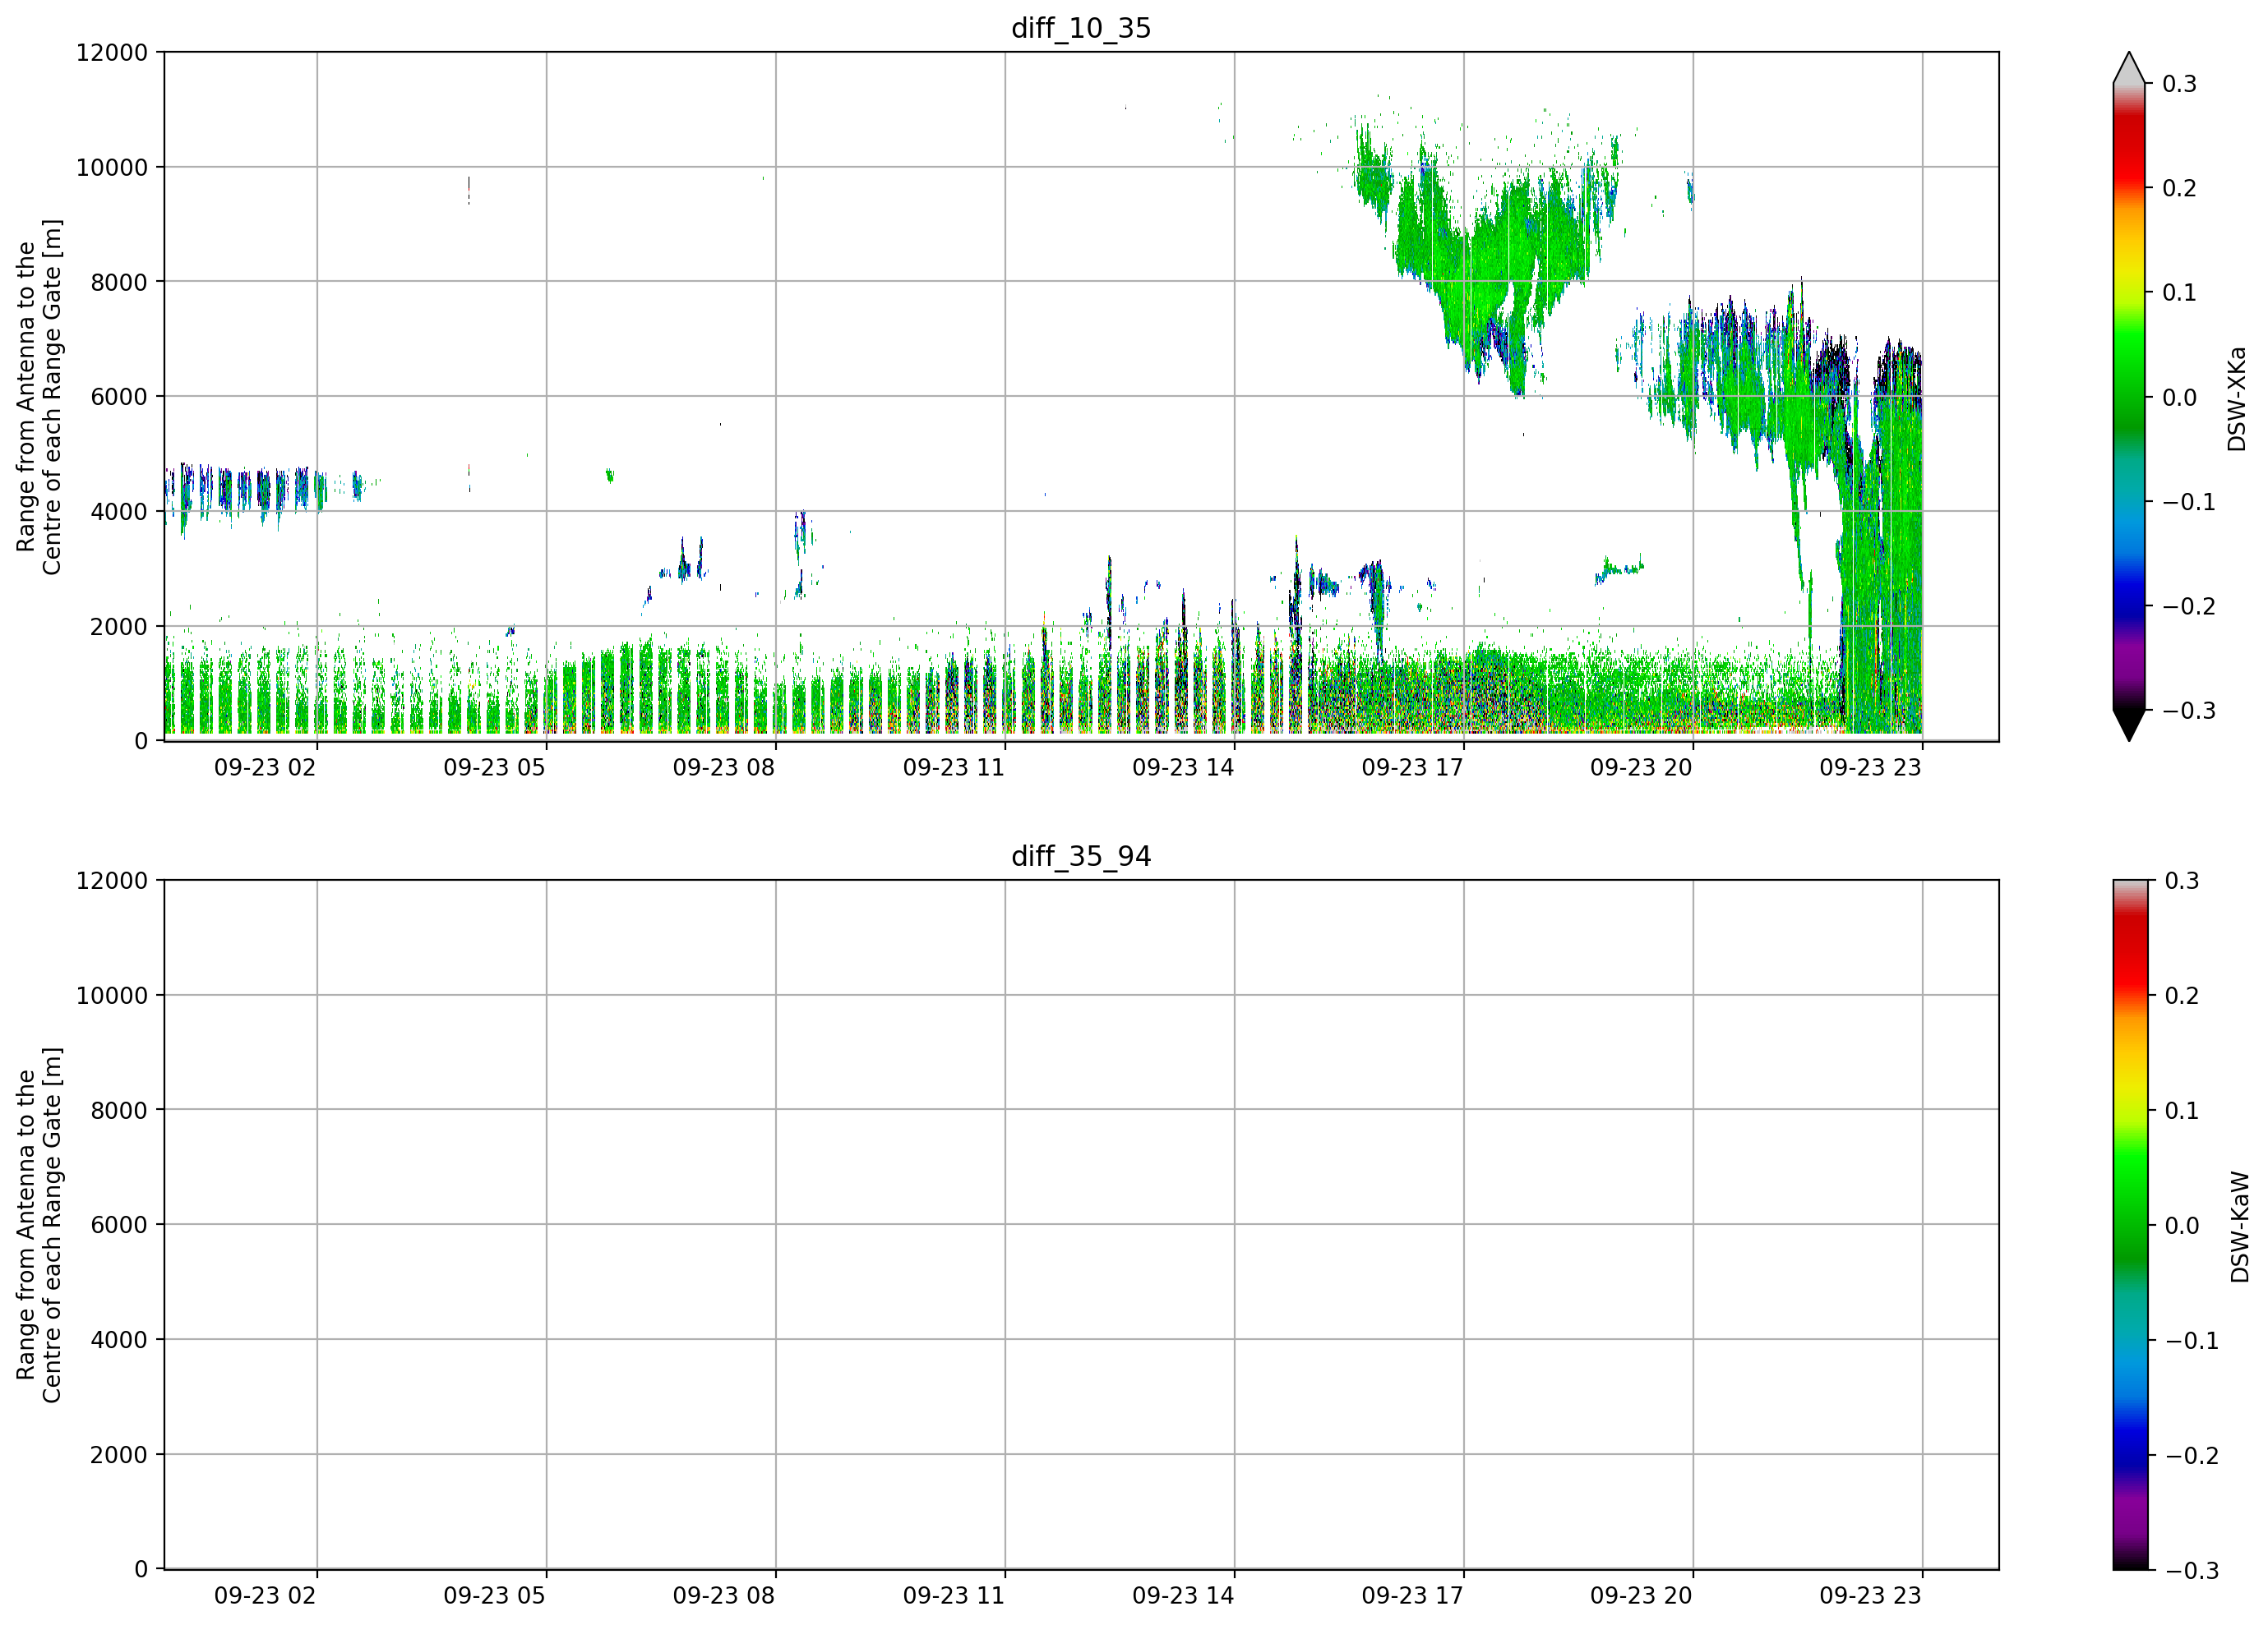Click the DSW-XKa color scale bar
This screenshot has height=1625, width=2268.
[2129, 397]
